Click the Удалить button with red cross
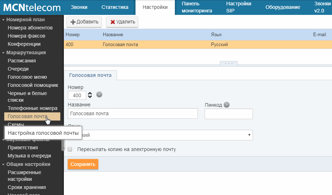Viewport: 332px width, 195px height. click(122, 22)
